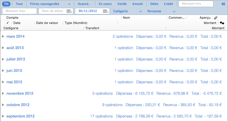Toggle the En cours status filter
228x121 pixels.
105,4
